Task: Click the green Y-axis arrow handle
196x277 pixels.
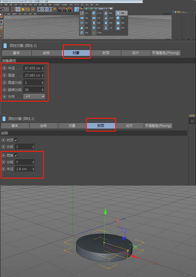Action: 105,211
